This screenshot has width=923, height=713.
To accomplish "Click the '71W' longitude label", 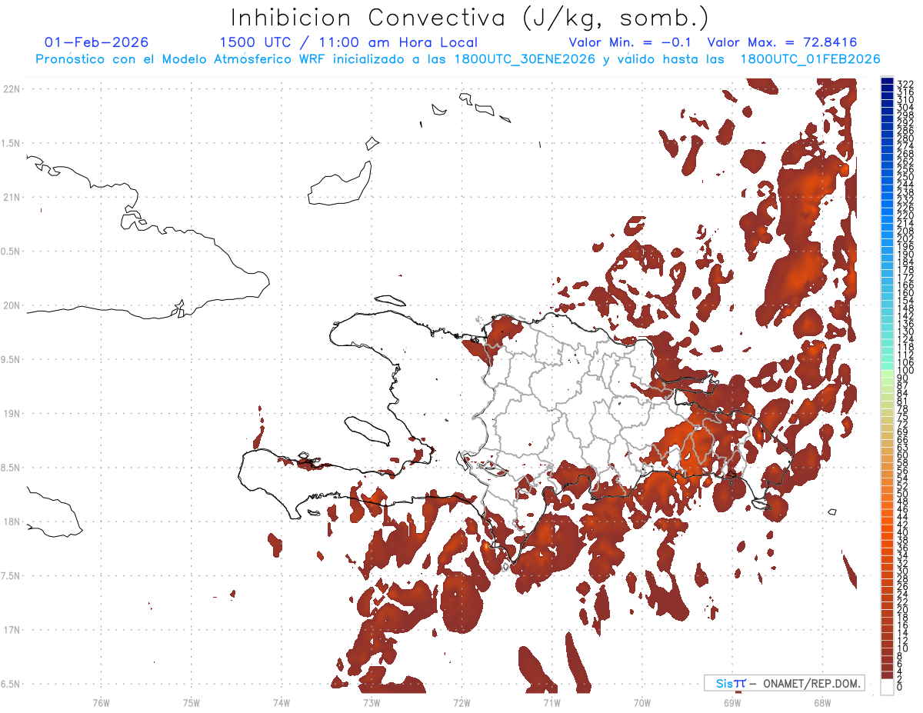I will pyautogui.click(x=551, y=702).
